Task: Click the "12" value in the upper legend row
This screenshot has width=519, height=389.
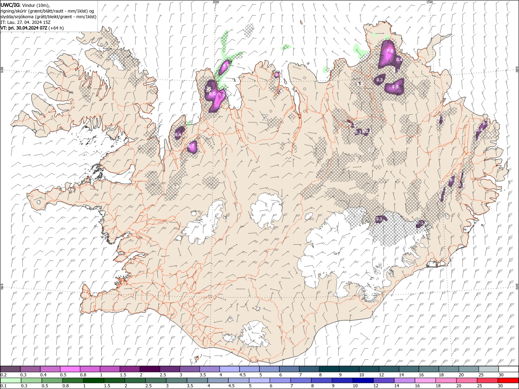Action: tap(381, 375)
